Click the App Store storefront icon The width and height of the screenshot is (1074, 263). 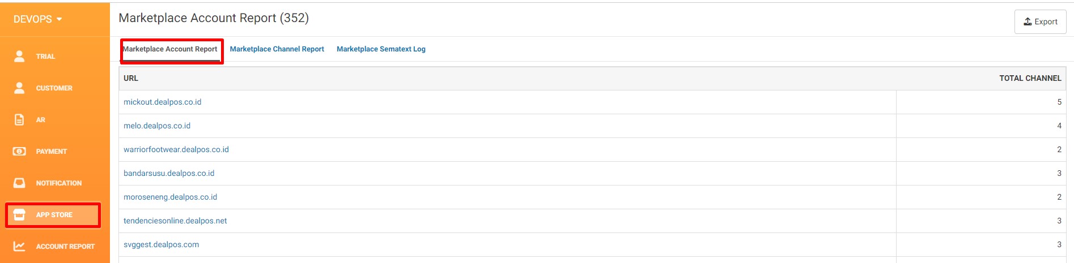[19, 214]
